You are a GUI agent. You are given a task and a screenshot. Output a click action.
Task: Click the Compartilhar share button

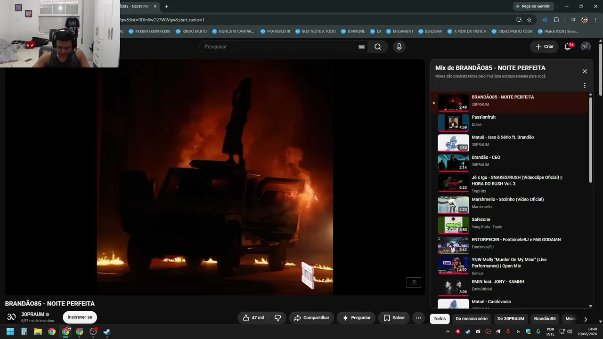coord(311,318)
